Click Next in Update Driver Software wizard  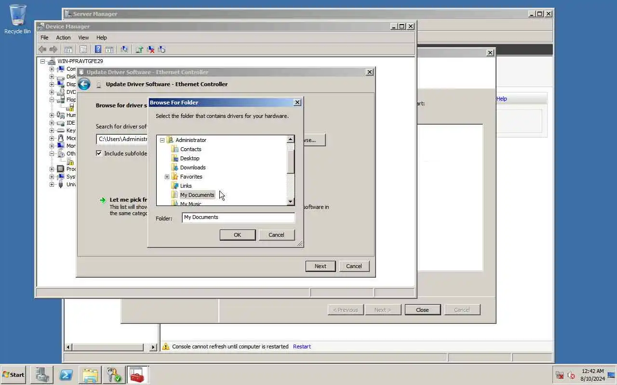321,266
